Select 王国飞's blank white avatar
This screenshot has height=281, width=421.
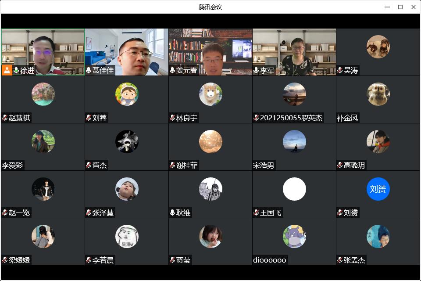coord(294,189)
